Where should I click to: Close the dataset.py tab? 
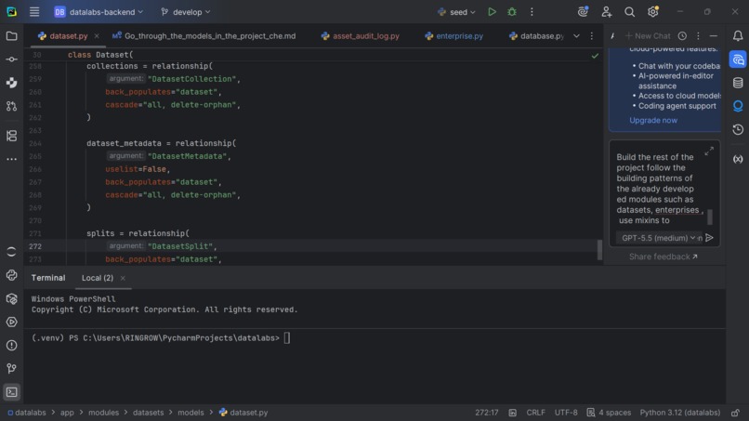point(97,36)
